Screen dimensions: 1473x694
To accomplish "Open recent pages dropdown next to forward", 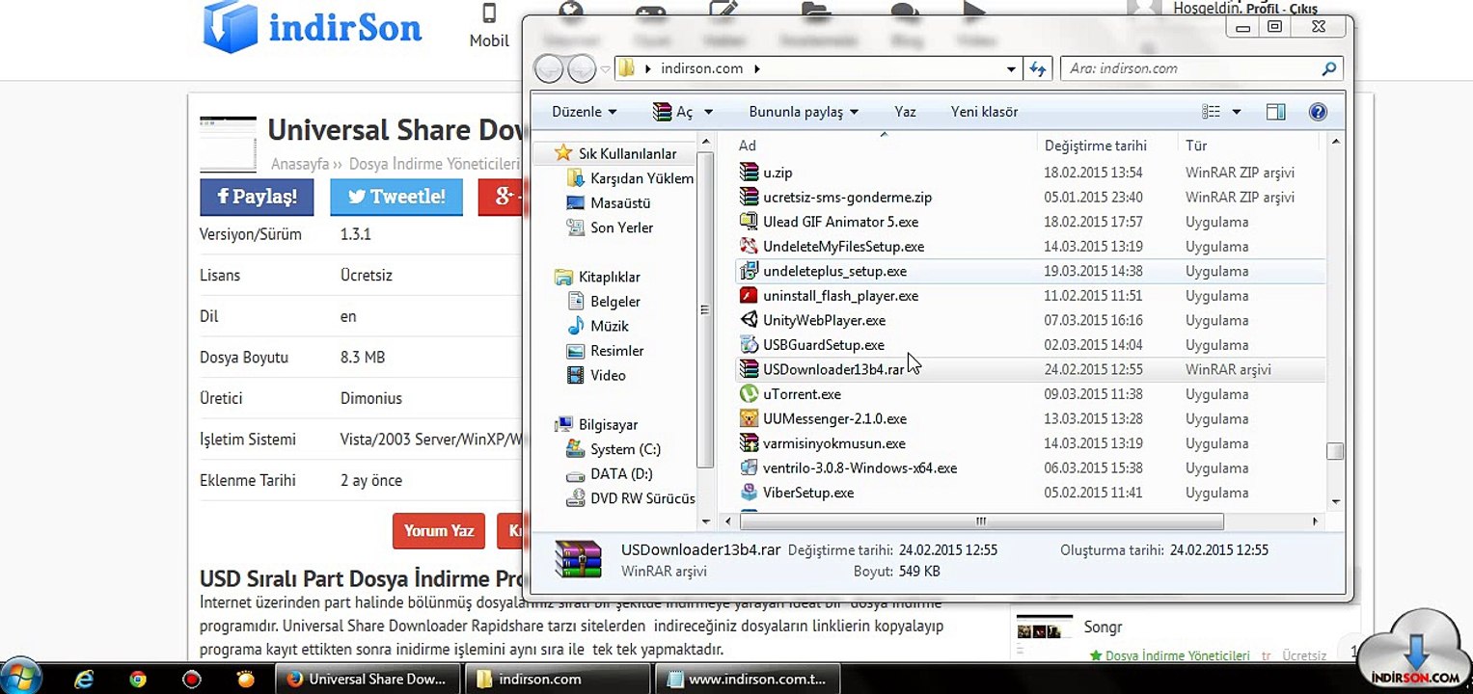I will (605, 68).
